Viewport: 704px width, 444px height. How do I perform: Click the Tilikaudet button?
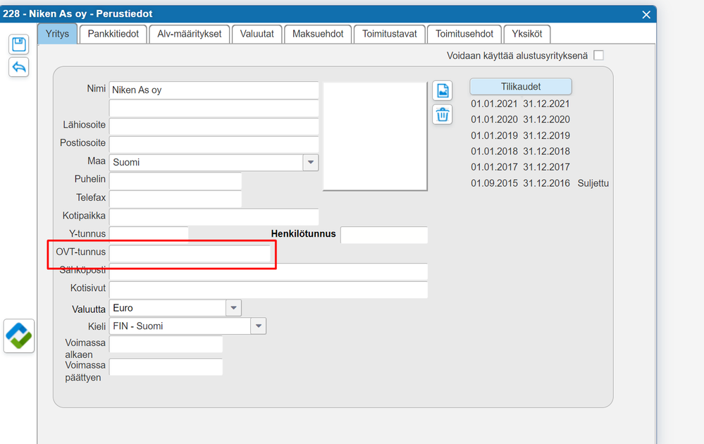tap(521, 87)
